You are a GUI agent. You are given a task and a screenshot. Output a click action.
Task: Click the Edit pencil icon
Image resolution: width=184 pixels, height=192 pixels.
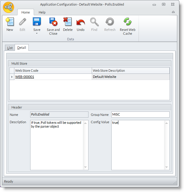click(x=22, y=22)
